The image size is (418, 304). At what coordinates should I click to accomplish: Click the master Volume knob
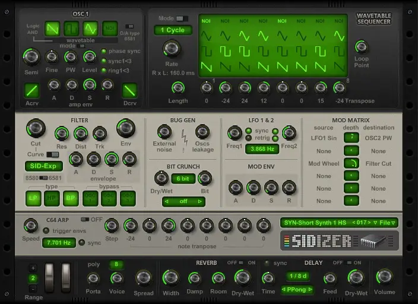click(x=384, y=277)
